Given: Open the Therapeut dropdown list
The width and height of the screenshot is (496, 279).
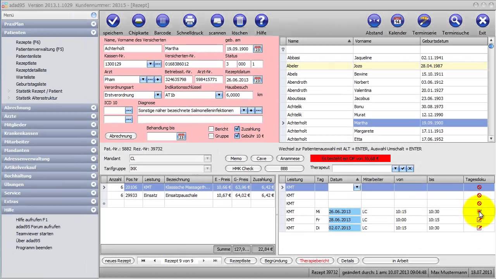Looking at the screenshot, I should pos(395,169).
